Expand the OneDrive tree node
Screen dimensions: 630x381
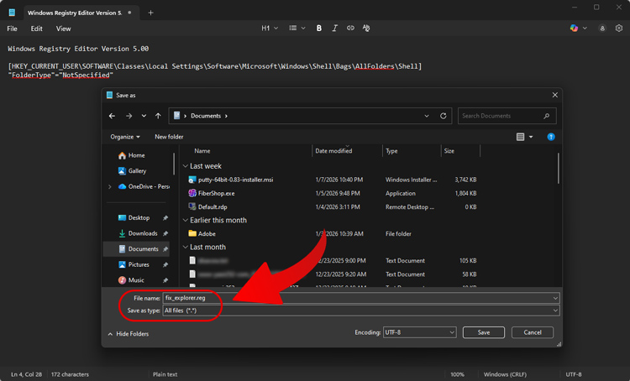click(110, 186)
